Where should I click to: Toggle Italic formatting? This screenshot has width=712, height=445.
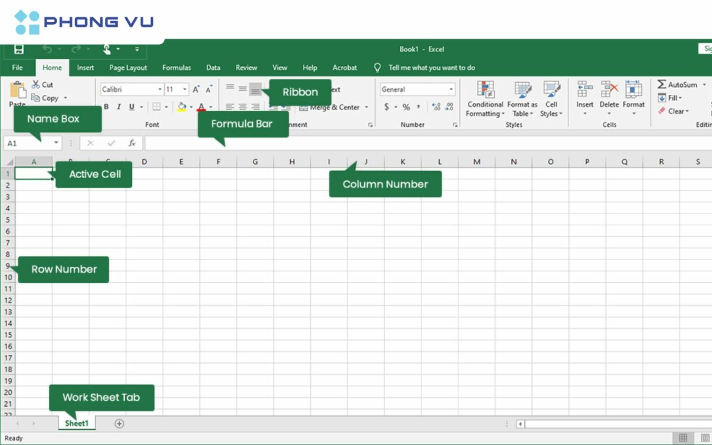click(119, 107)
